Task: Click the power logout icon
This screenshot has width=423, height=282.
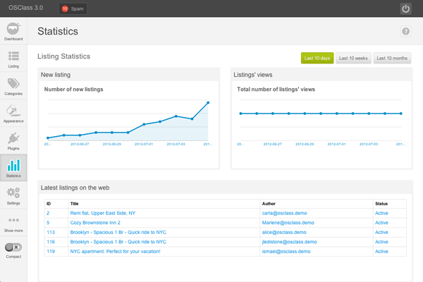Action: [x=405, y=8]
